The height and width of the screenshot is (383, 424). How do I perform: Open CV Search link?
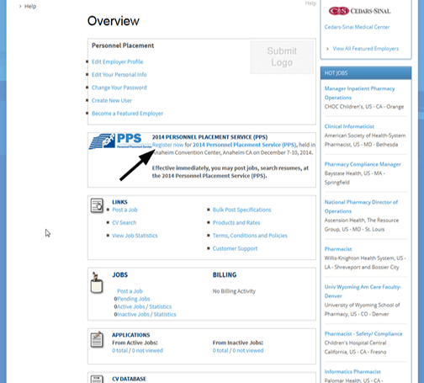tap(125, 222)
